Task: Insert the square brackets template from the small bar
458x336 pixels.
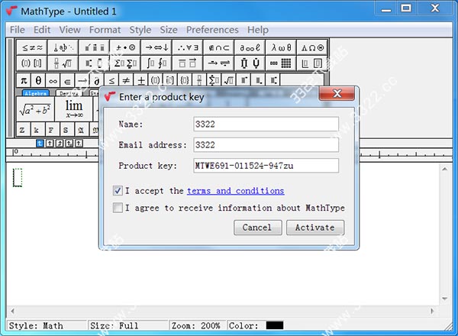Action: [x=170, y=80]
